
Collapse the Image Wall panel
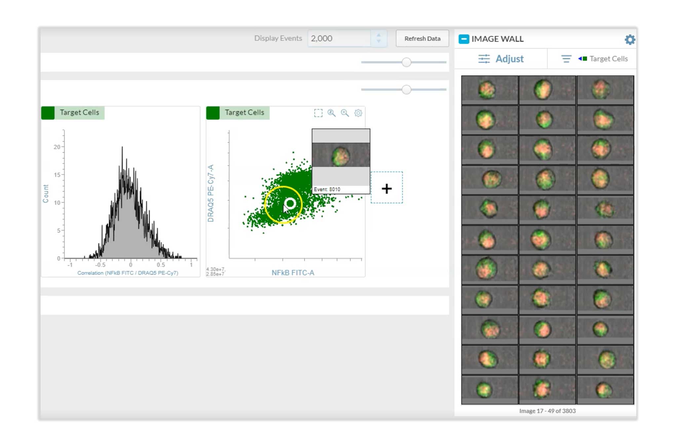[x=464, y=39]
